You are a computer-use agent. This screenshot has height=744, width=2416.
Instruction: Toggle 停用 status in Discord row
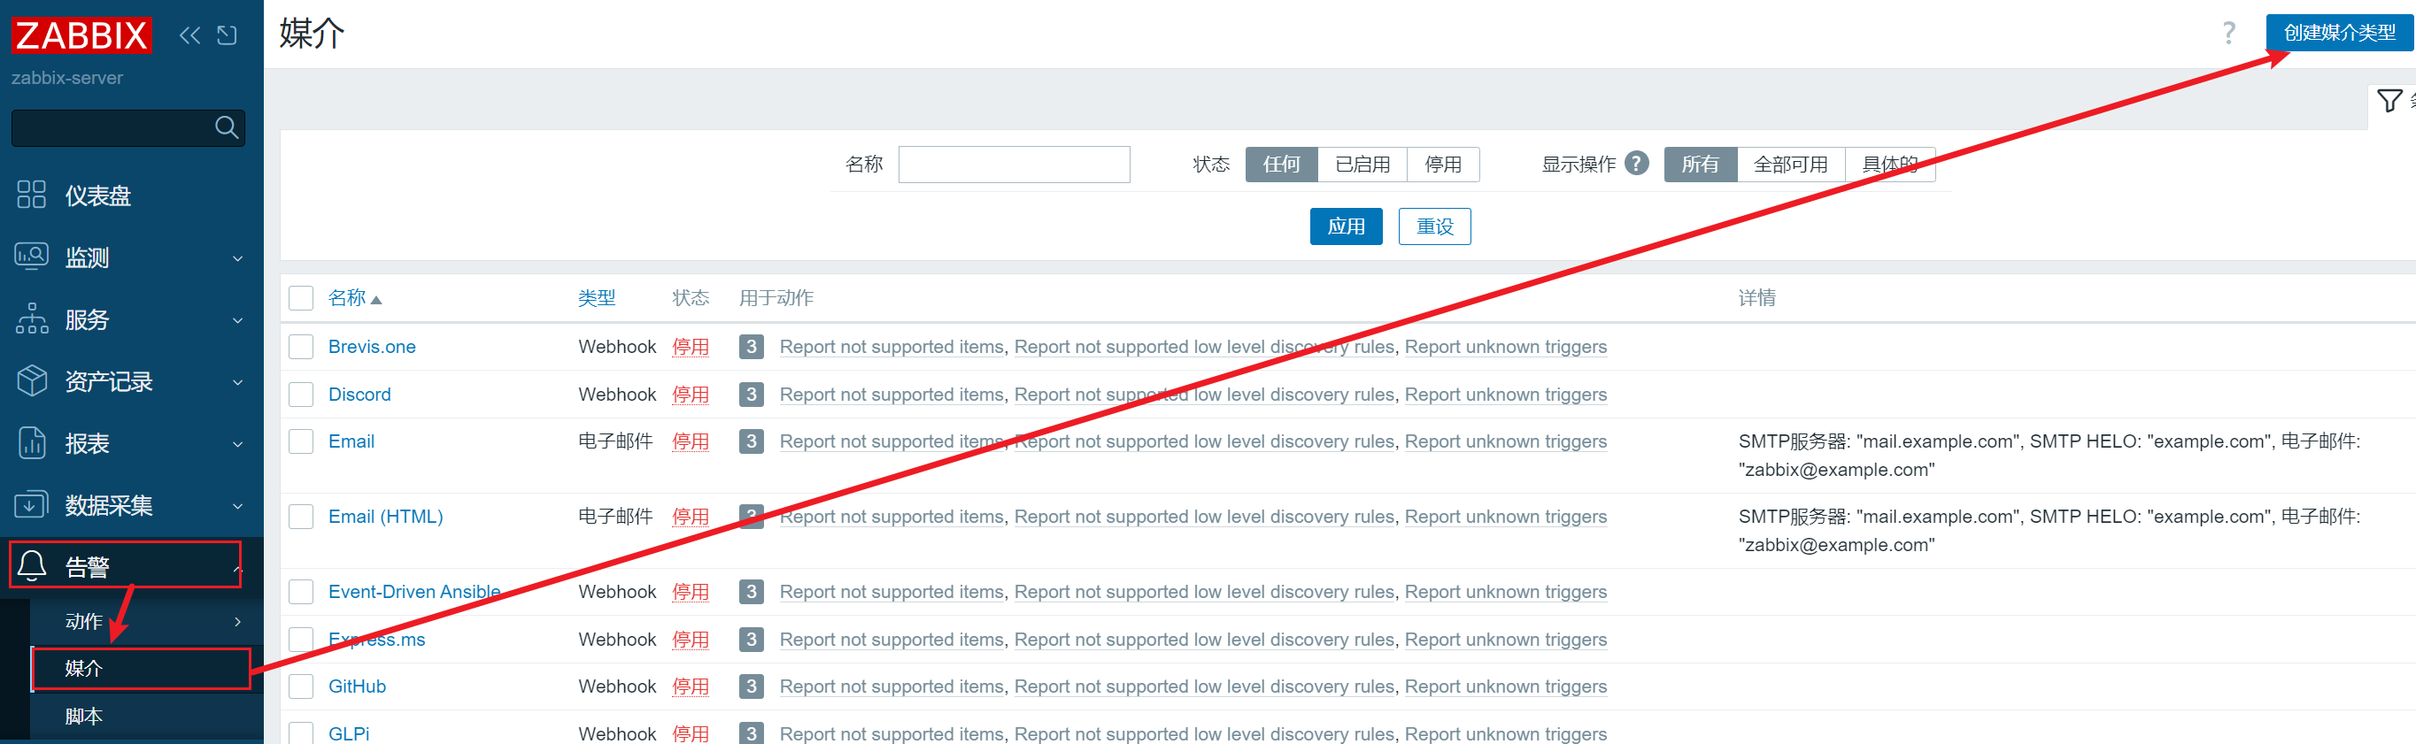pyautogui.click(x=691, y=395)
